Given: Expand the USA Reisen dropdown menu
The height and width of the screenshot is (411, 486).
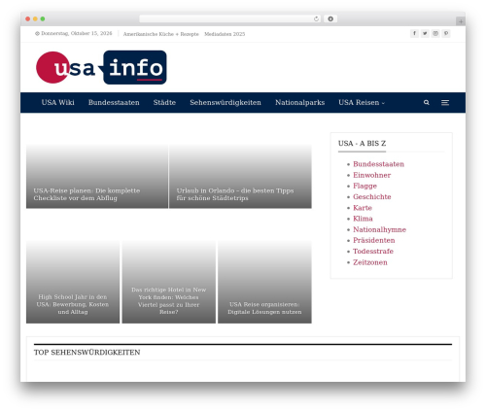Looking at the screenshot, I should (x=362, y=102).
